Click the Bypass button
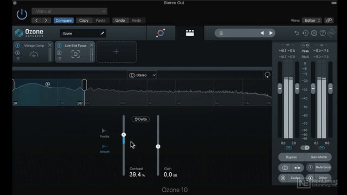Image resolution: width=347 pixels, height=195 pixels. coord(291,157)
